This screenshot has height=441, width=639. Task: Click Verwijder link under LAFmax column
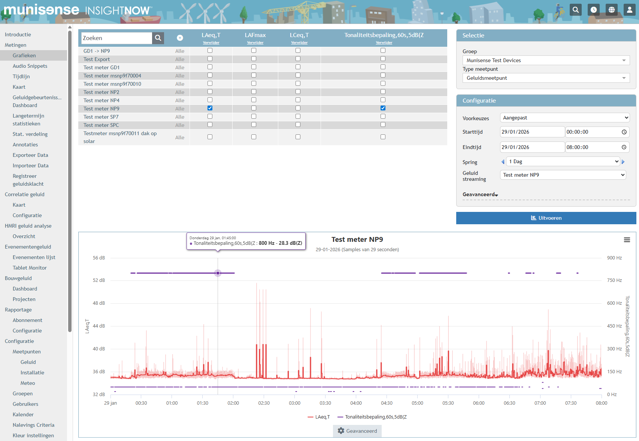click(x=255, y=43)
